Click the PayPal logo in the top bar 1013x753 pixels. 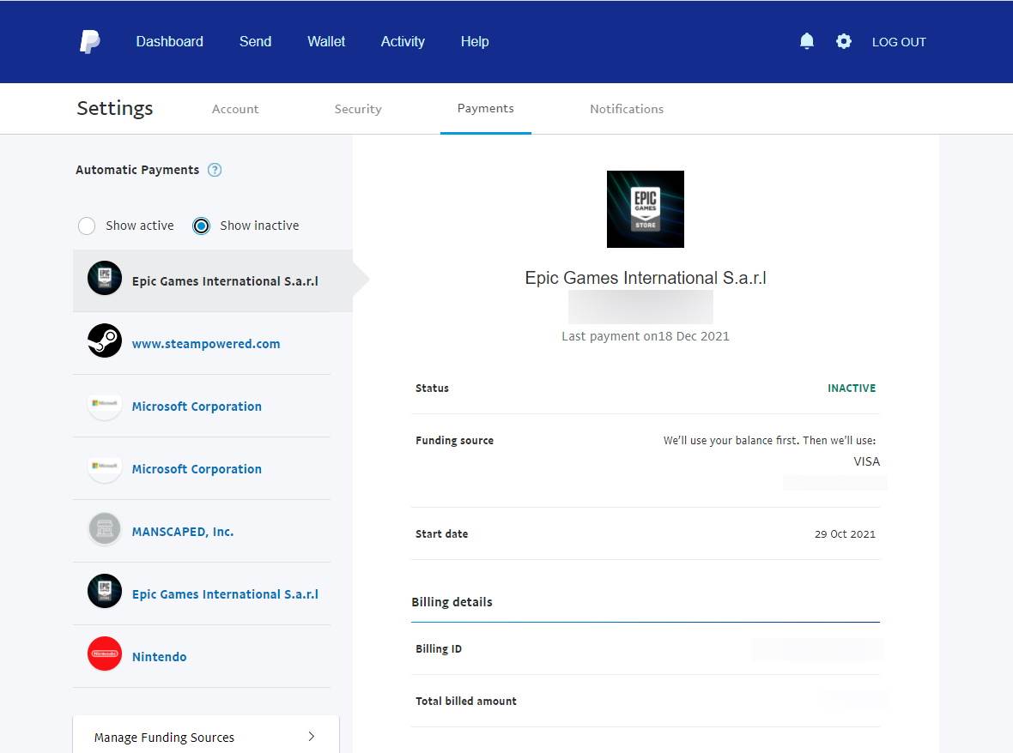click(x=89, y=40)
